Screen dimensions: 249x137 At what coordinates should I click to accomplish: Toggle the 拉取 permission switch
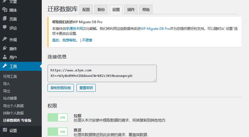58,118
